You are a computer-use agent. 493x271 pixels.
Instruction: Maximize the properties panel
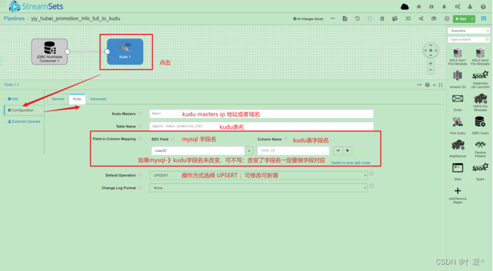441,85
